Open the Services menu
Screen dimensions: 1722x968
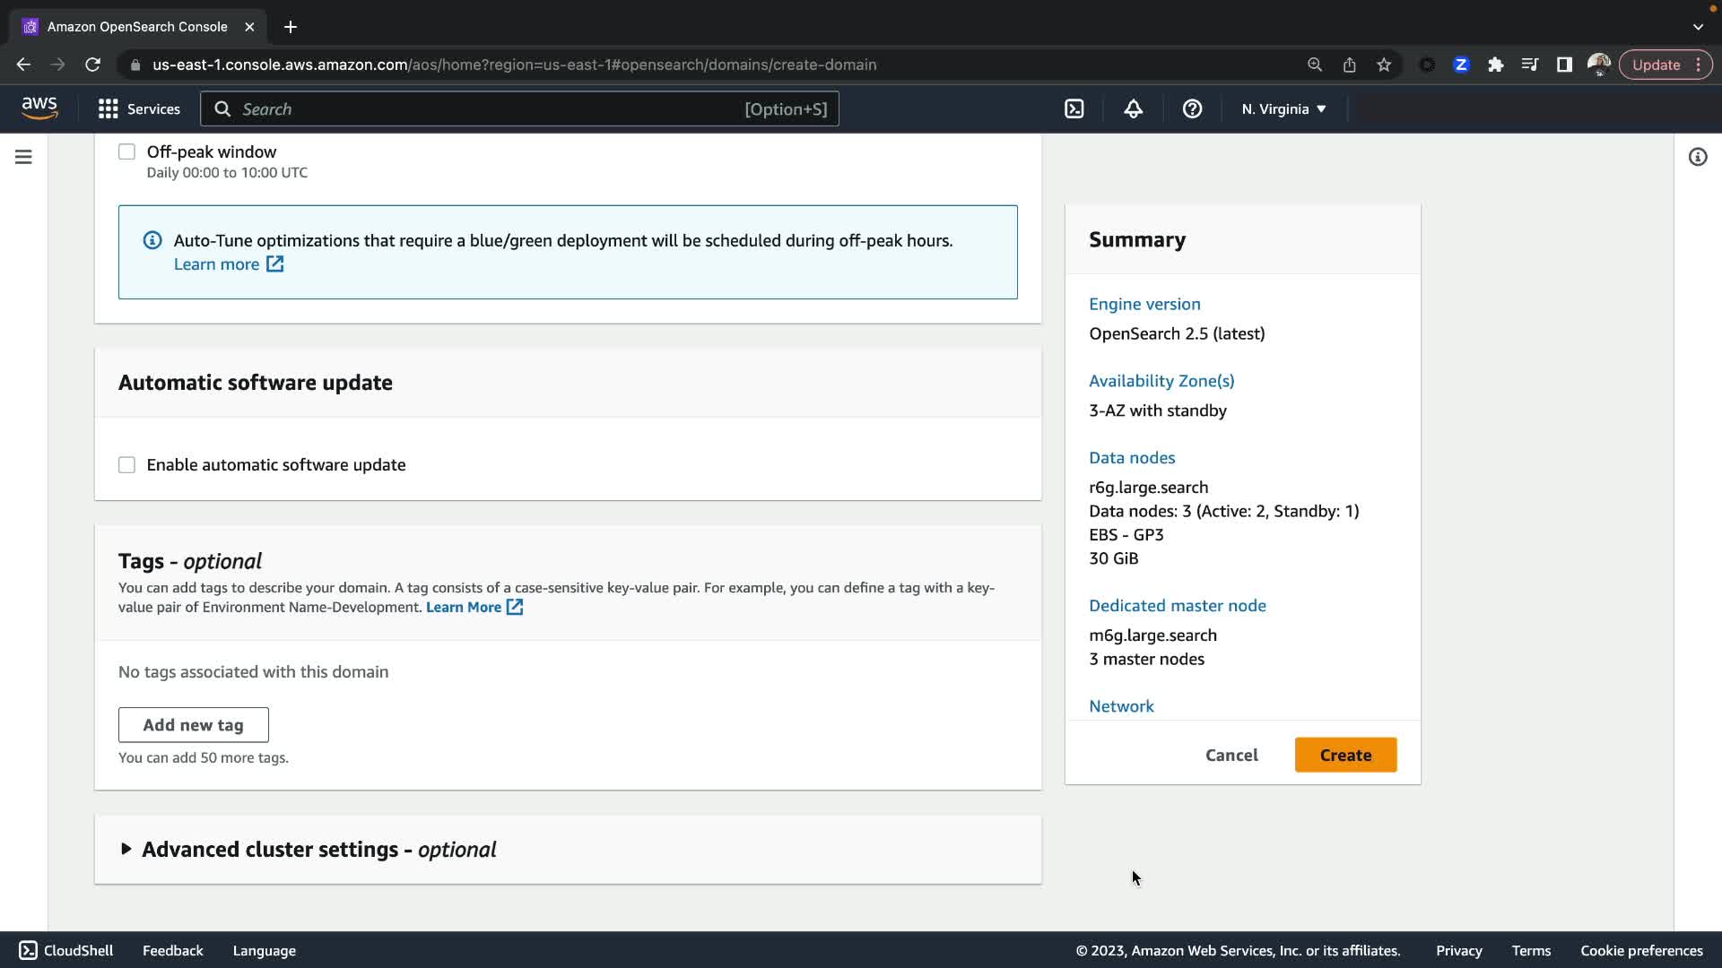tap(139, 108)
